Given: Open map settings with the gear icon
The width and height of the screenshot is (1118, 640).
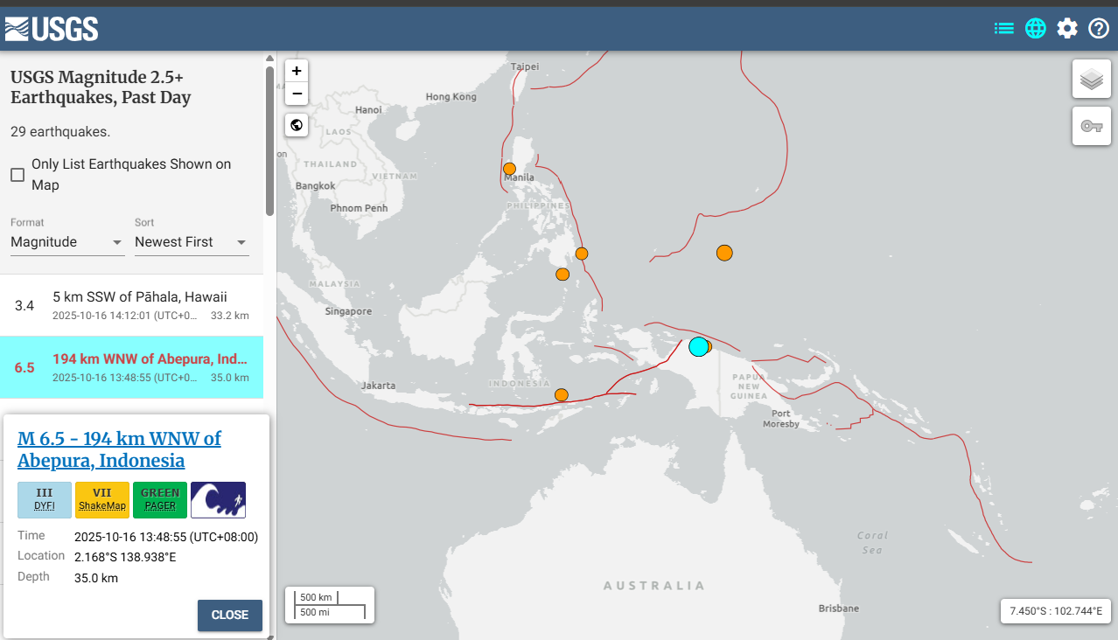Looking at the screenshot, I should click(1067, 28).
